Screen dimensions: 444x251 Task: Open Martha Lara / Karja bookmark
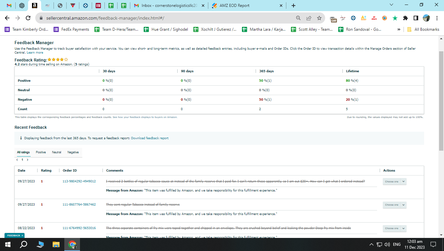coord(264,29)
